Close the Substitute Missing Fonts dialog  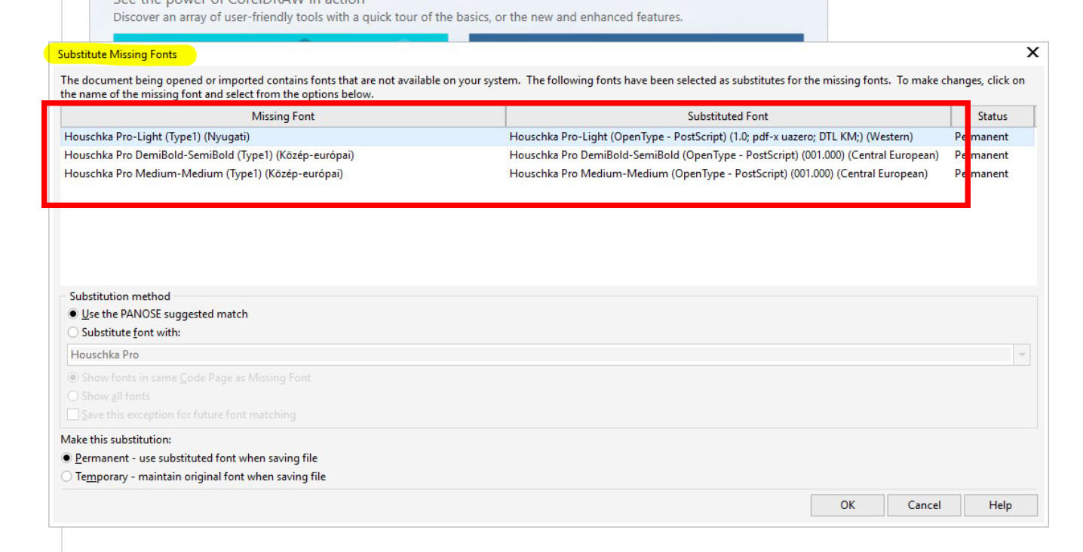(1032, 52)
